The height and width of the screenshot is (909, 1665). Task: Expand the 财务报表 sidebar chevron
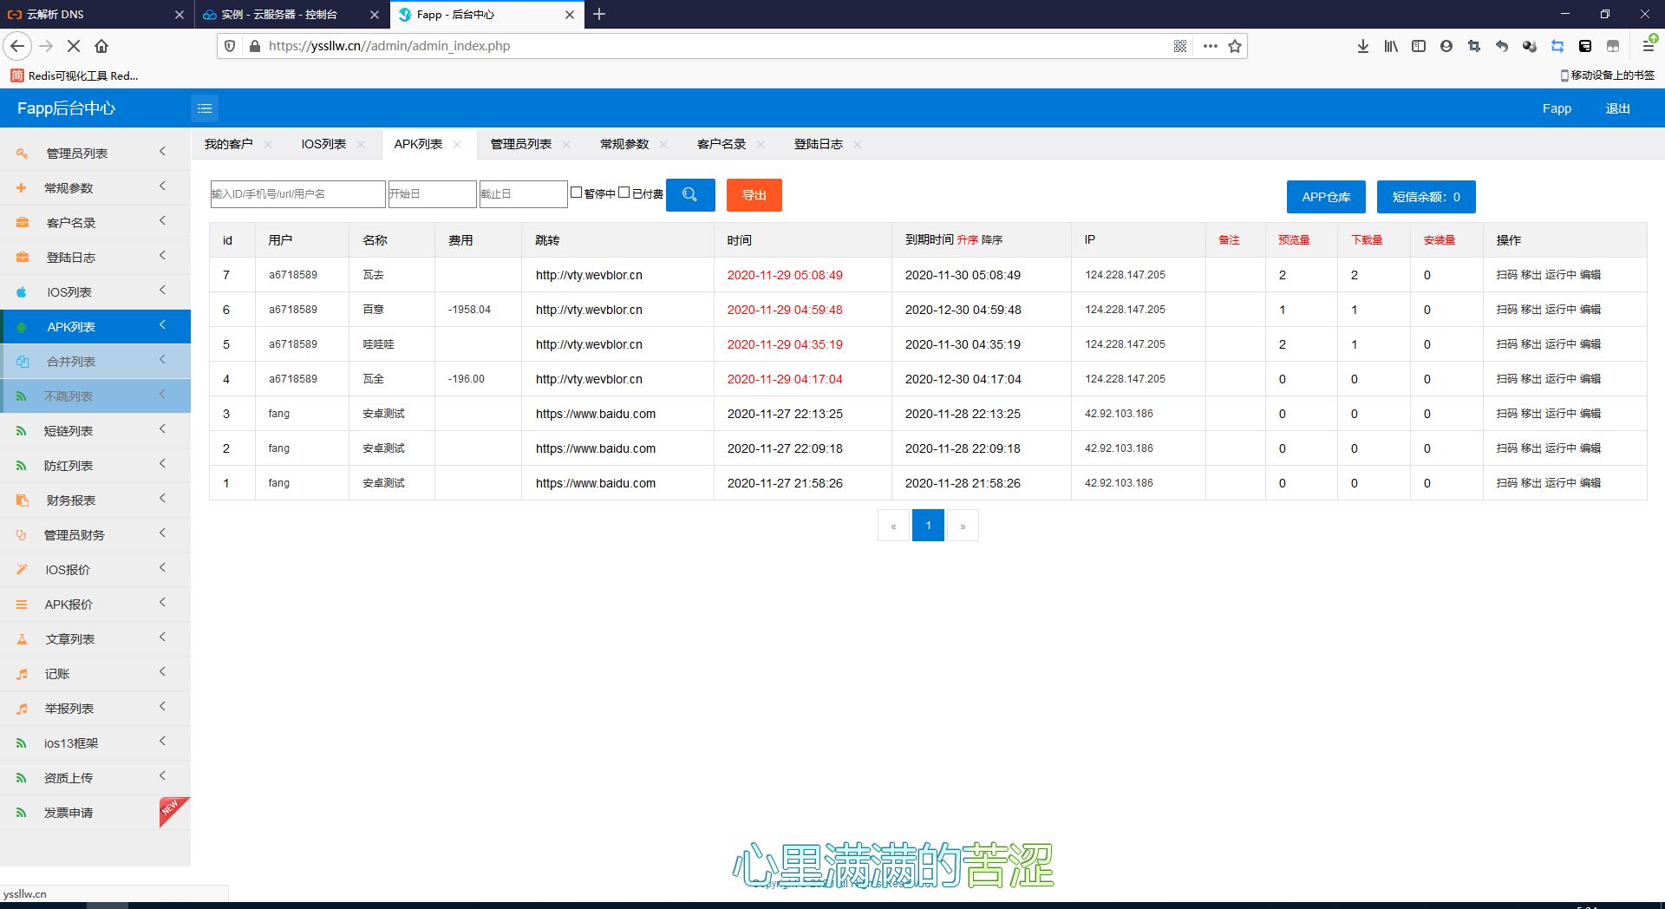pos(162,499)
